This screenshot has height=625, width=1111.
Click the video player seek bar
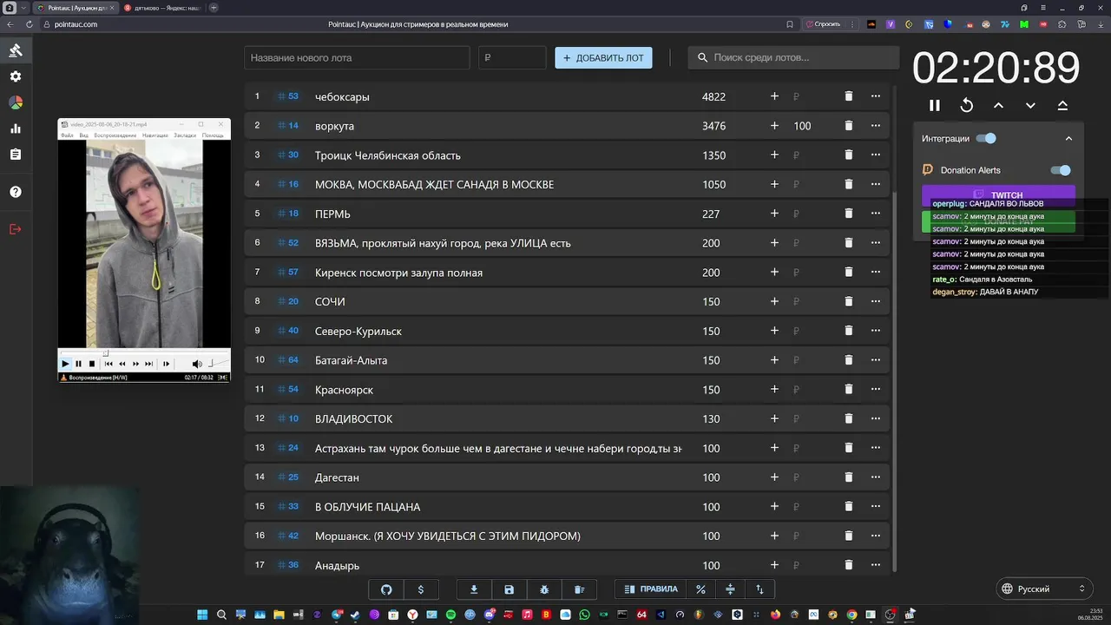click(144, 353)
